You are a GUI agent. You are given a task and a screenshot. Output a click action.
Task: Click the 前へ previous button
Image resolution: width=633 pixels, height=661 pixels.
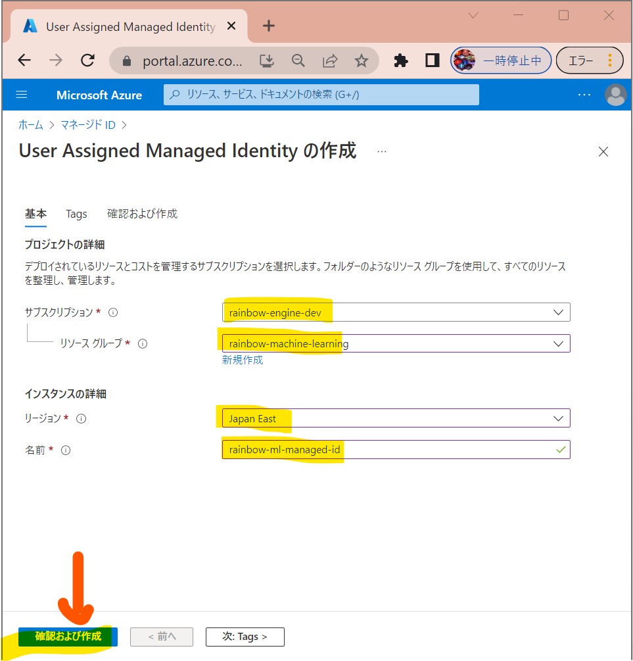162,637
